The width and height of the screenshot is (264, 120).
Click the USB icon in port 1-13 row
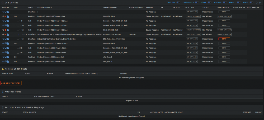point(3,39)
